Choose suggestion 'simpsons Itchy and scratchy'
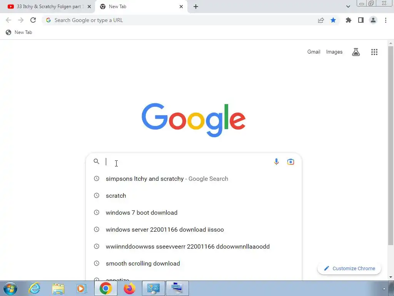This screenshot has height=296, width=394. [x=194, y=179]
